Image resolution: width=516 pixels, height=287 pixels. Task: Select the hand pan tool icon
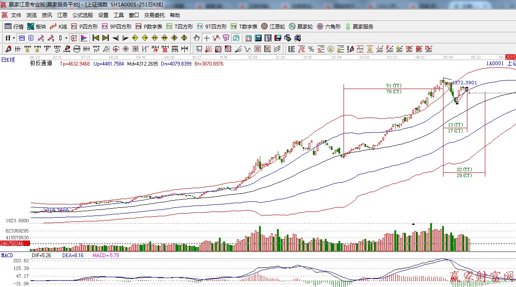click(196, 38)
